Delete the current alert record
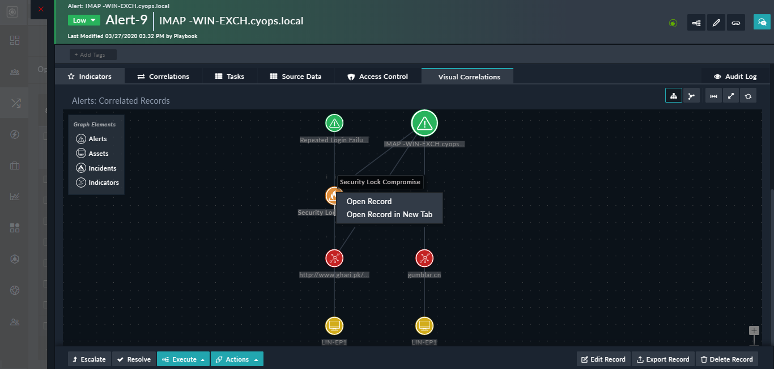Image resolution: width=774 pixels, height=369 pixels. (x=727, y=359)
